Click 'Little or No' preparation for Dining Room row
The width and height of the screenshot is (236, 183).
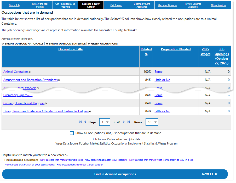pos(162,111)
